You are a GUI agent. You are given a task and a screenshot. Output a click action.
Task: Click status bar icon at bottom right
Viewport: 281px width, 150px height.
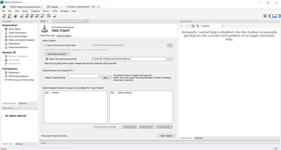click(x=276, y=148)
